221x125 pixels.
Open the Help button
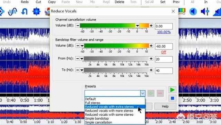click(165, 106)
